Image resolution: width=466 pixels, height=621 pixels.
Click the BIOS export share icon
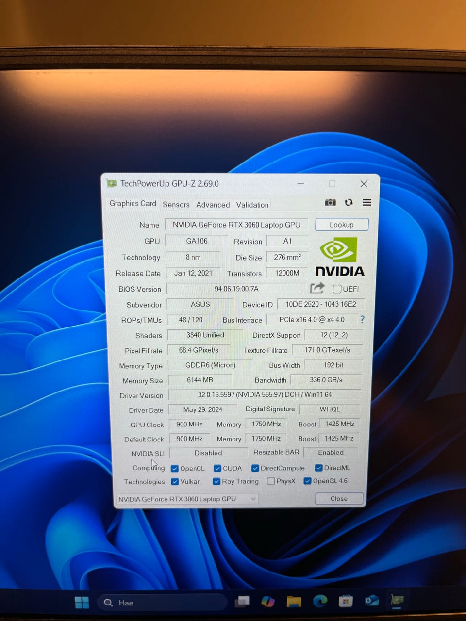[x=317, y=288]
